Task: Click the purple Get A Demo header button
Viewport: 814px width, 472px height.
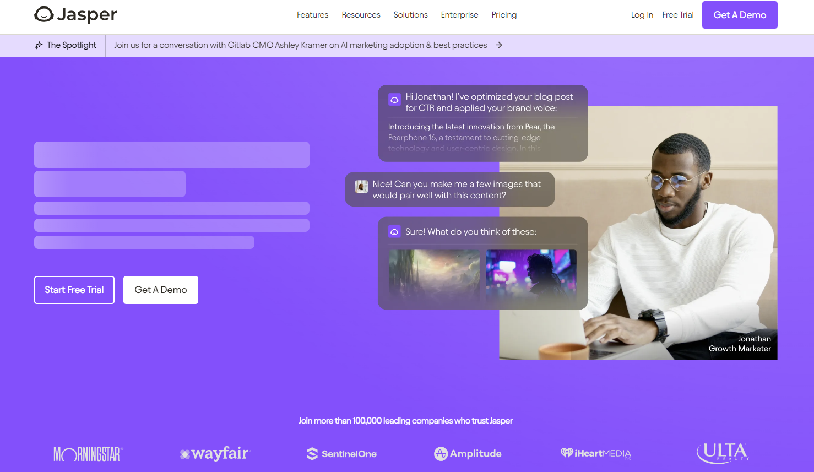Action: [740, 15]
